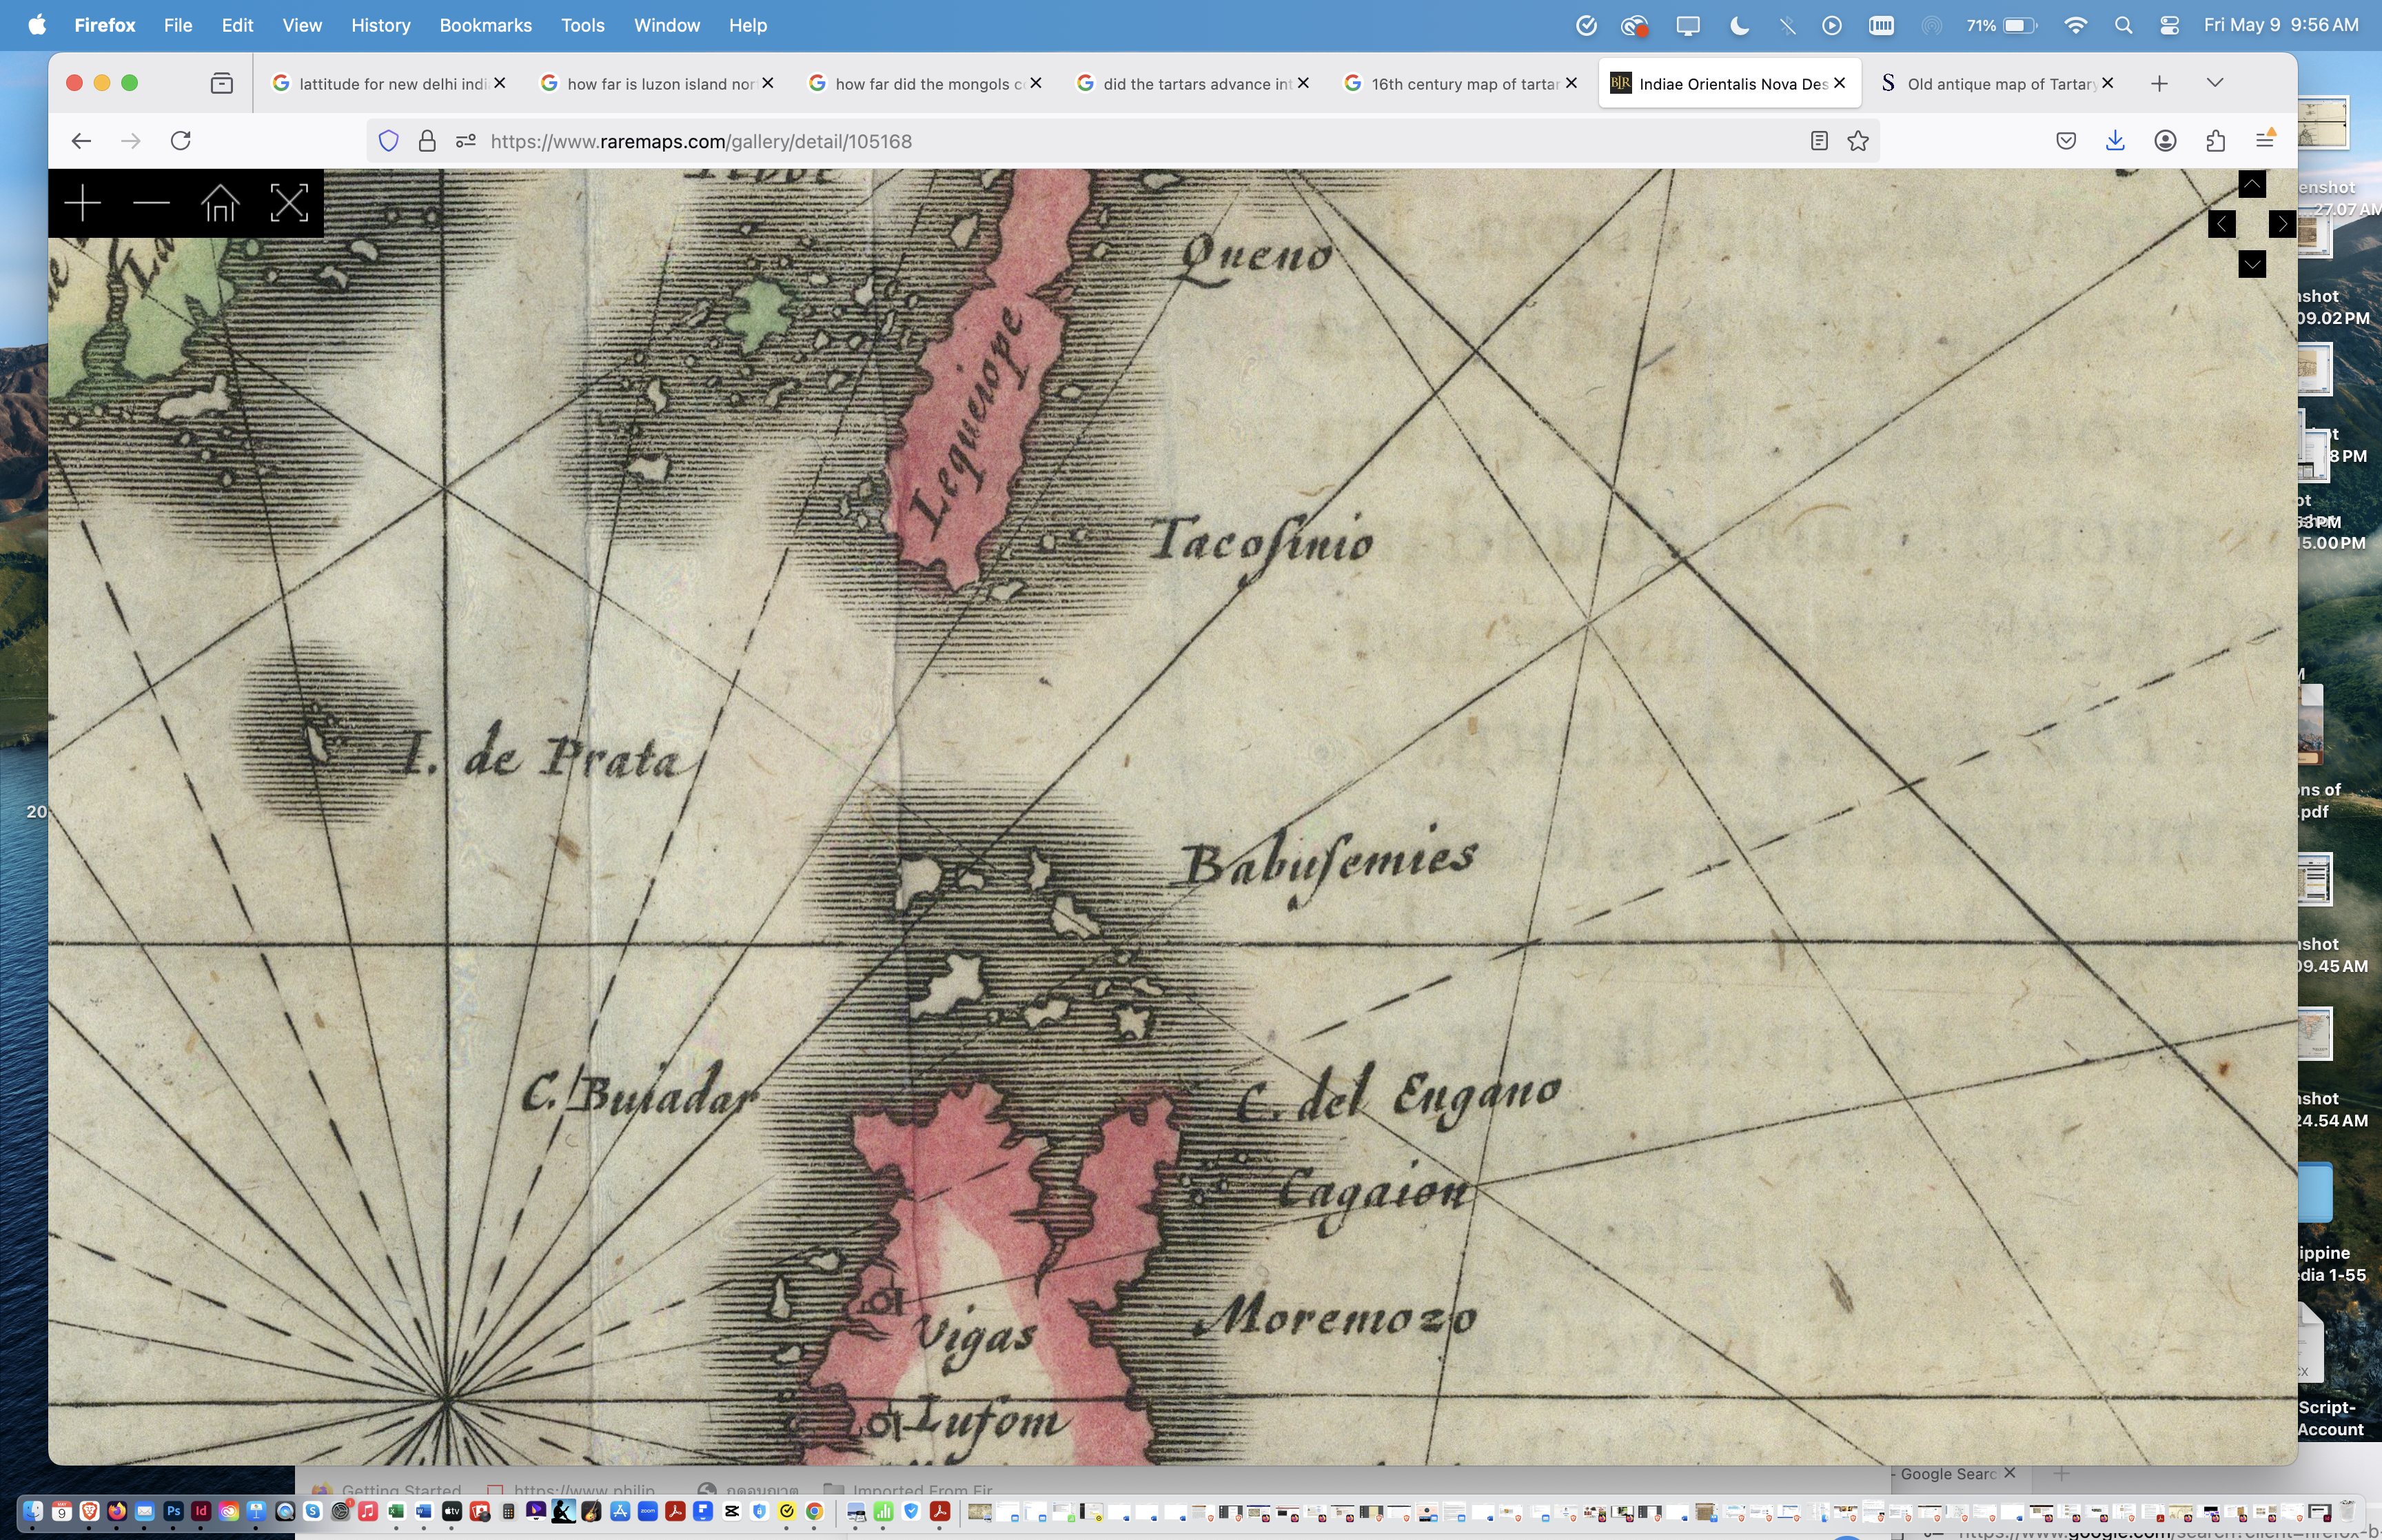
Task: Open the Window menu
Action: (x=666, y=25)
